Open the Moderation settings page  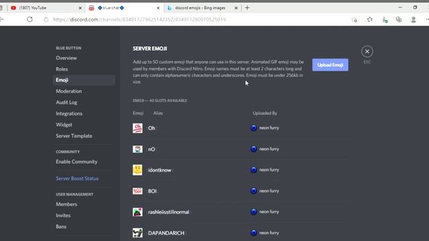[69, 91]
